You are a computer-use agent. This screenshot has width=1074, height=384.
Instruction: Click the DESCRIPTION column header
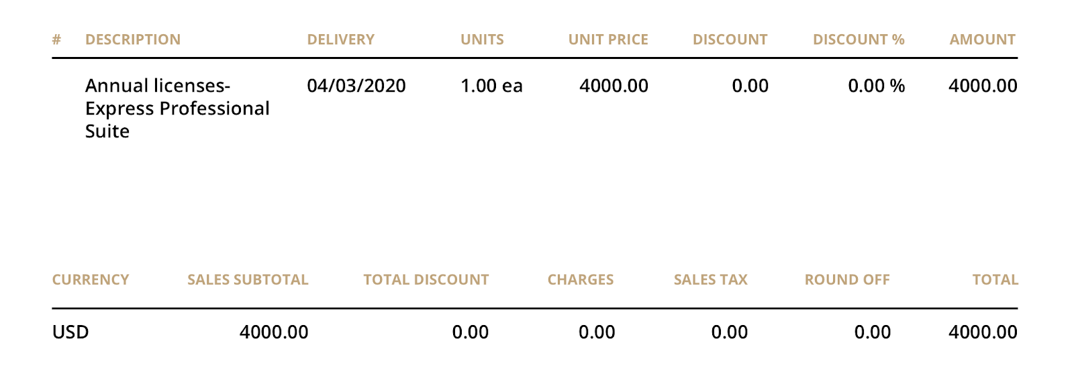[x=133, y=40]
